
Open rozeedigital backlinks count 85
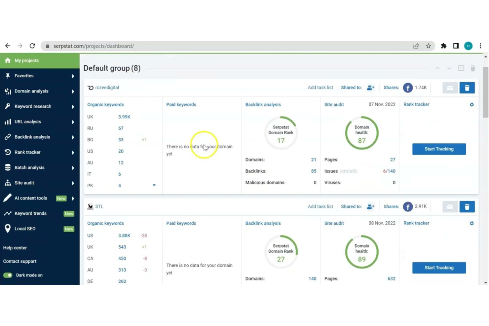[314, 171]
